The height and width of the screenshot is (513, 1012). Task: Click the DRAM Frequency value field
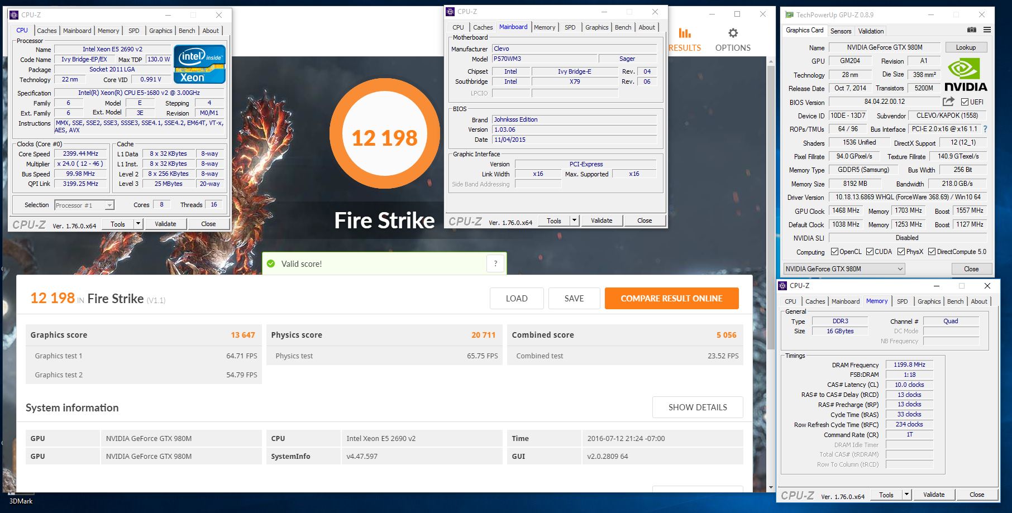coord(909,365)
